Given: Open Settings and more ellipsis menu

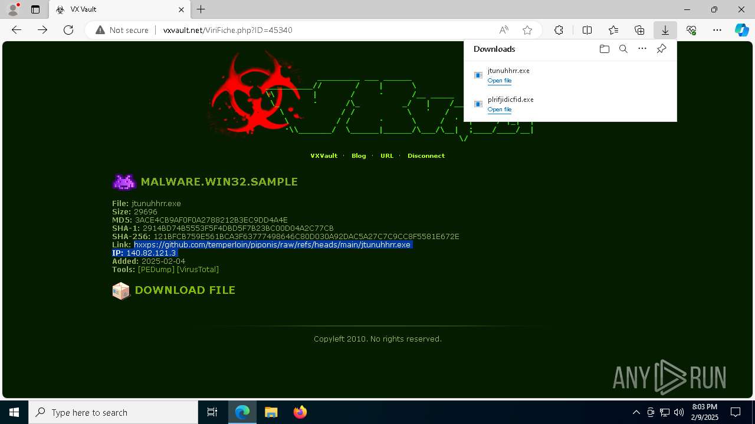Looking at the screenshot, I should coord(717,30).
